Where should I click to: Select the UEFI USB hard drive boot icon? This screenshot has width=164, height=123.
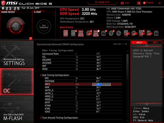141,33
